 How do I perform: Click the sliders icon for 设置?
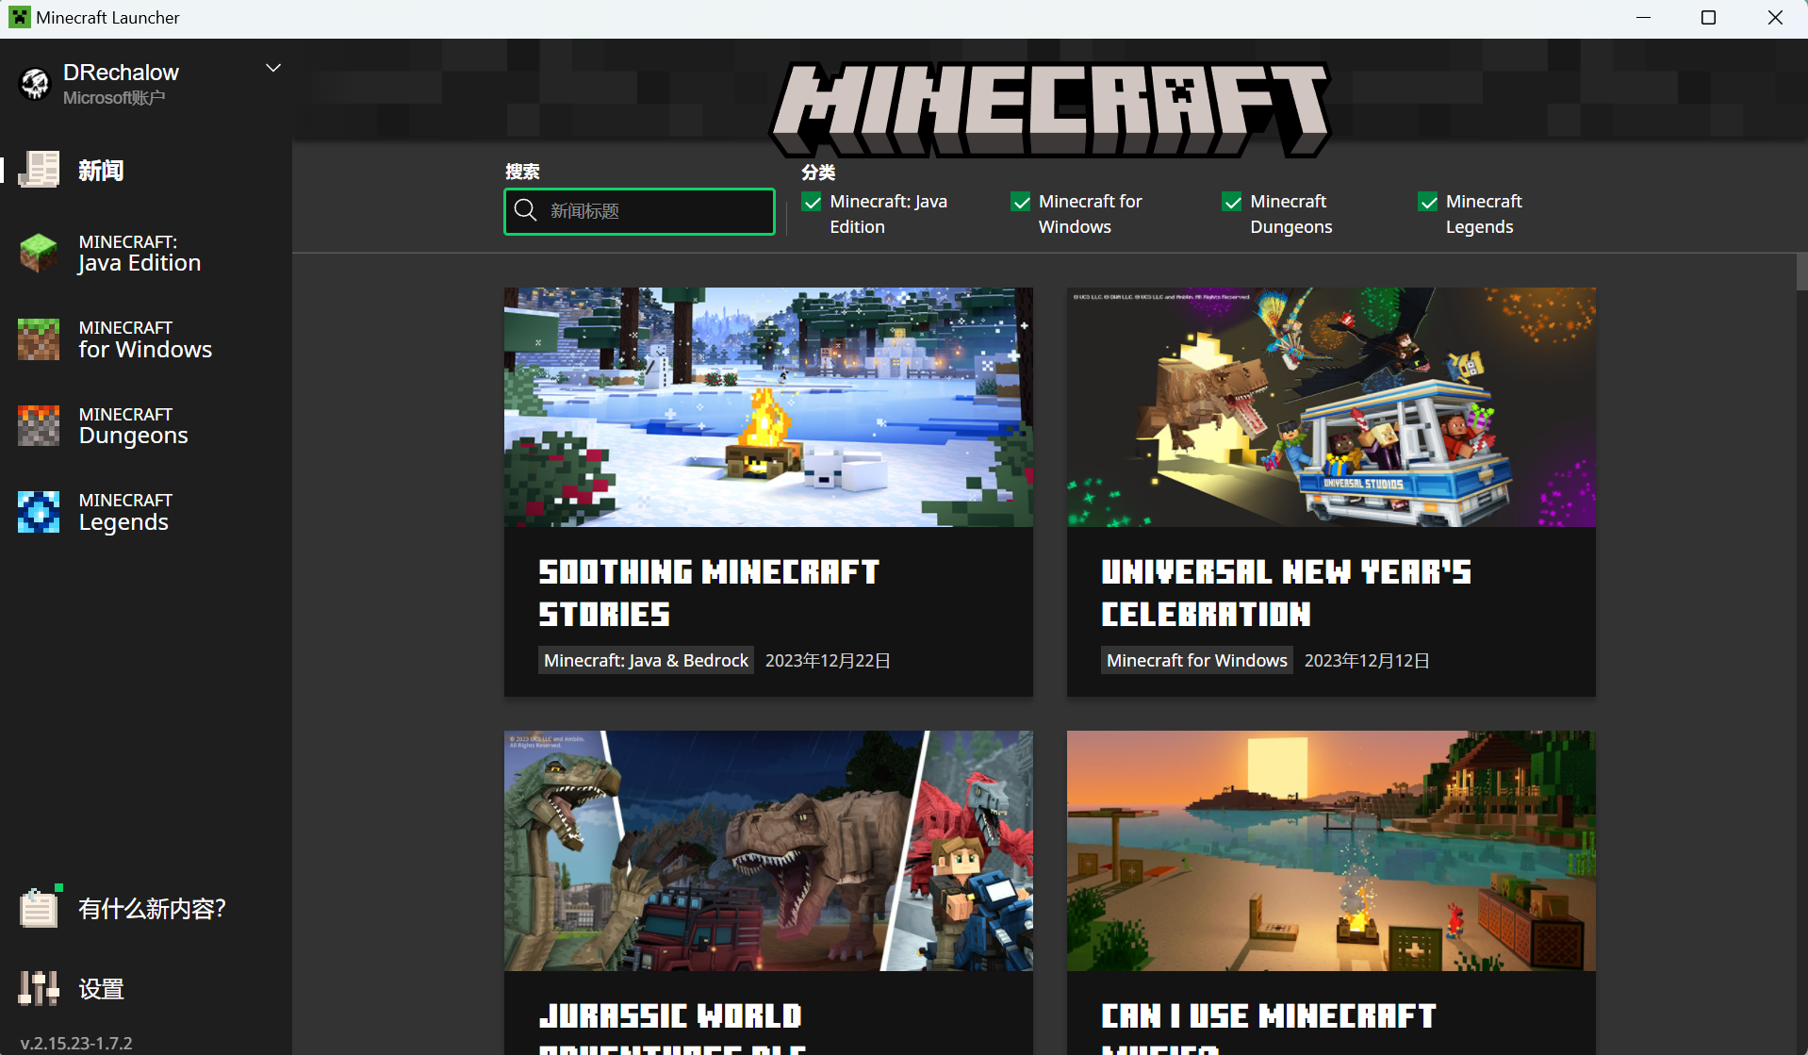[39, 988]
